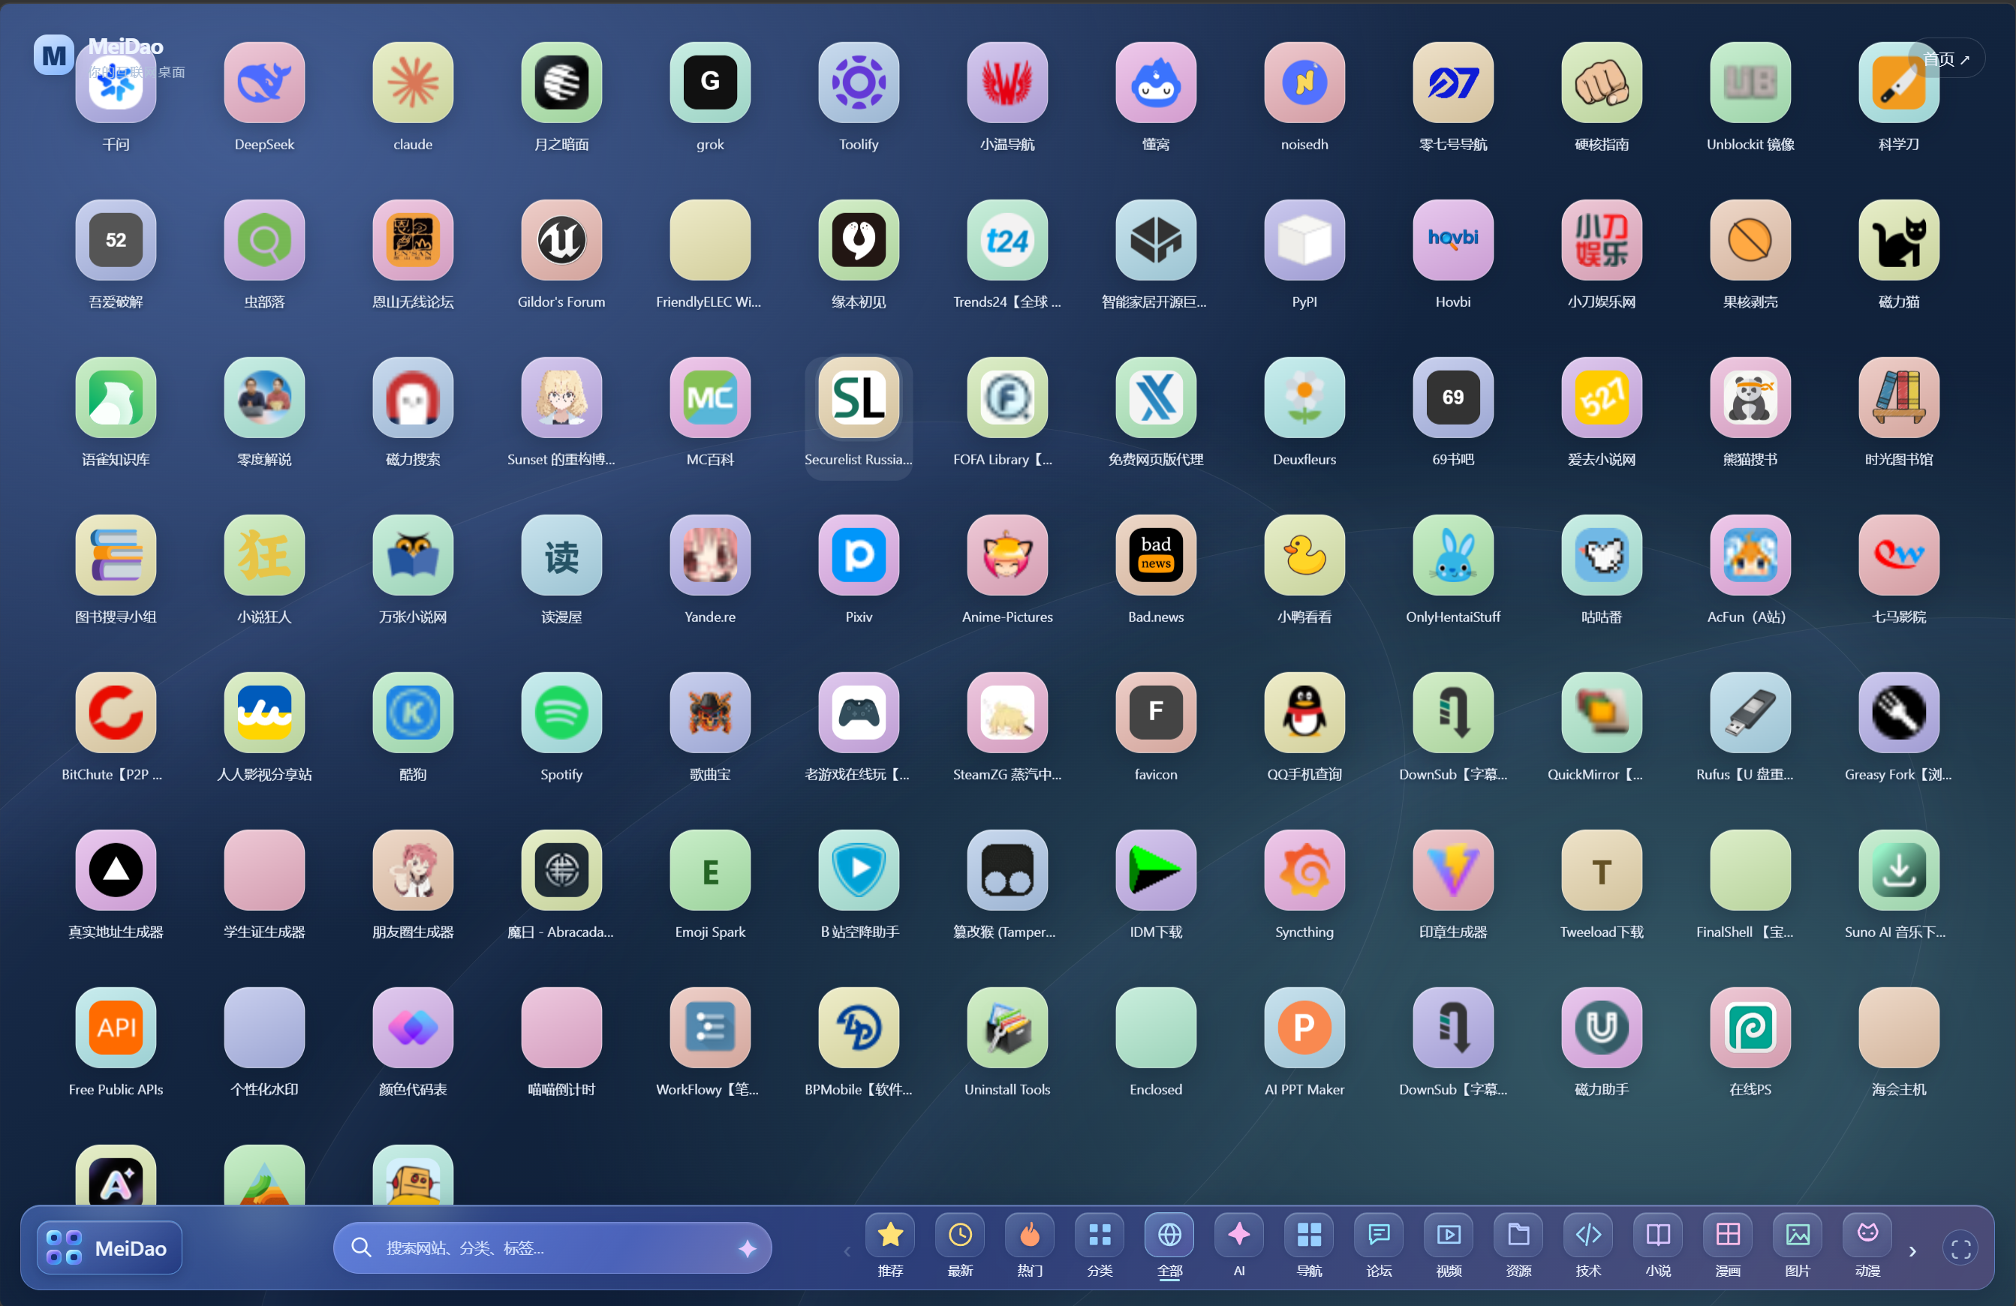2016x1306 pixels.
Task: Switch to the 视频 tab
Action: coord(1449,1247)
